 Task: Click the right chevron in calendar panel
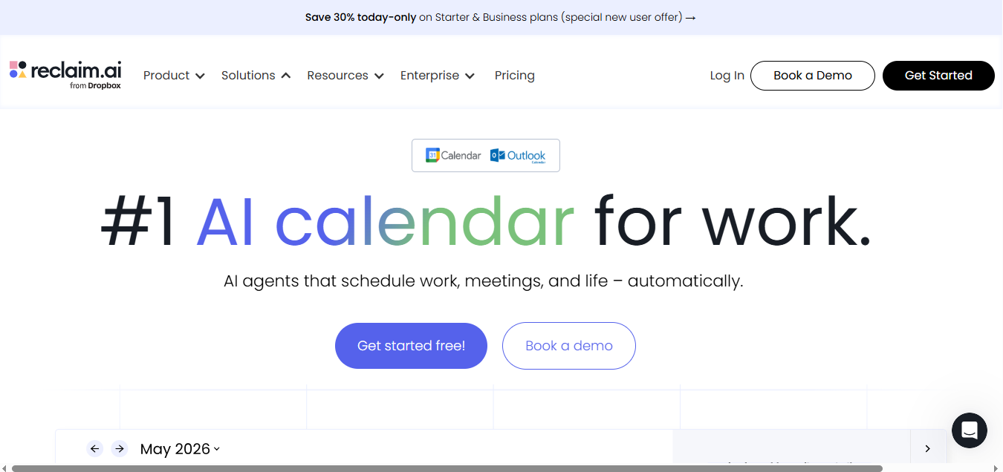(927, 448)
